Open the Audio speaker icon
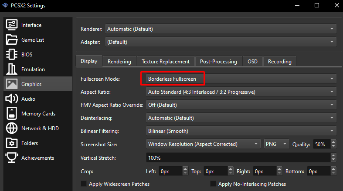The image size is (343, 191). pyautogui.click(x=11, y=99)
